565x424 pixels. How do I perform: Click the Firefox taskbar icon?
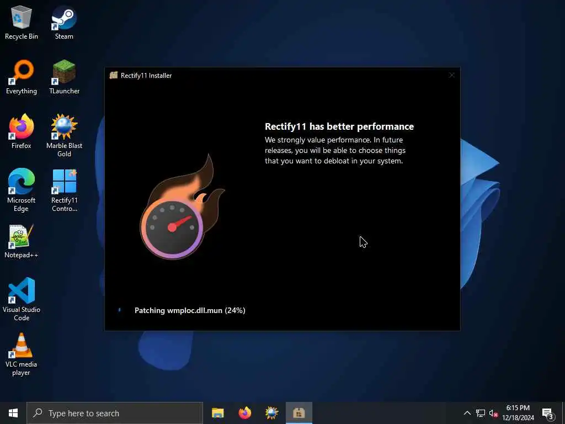[x=244, y=413]
